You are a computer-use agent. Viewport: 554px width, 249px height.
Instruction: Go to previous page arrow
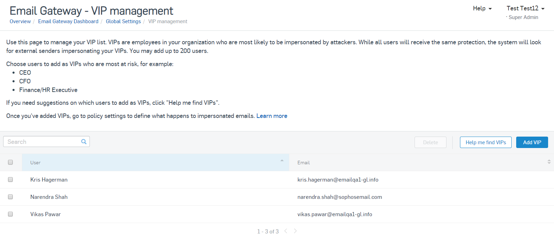pos(286,231)
